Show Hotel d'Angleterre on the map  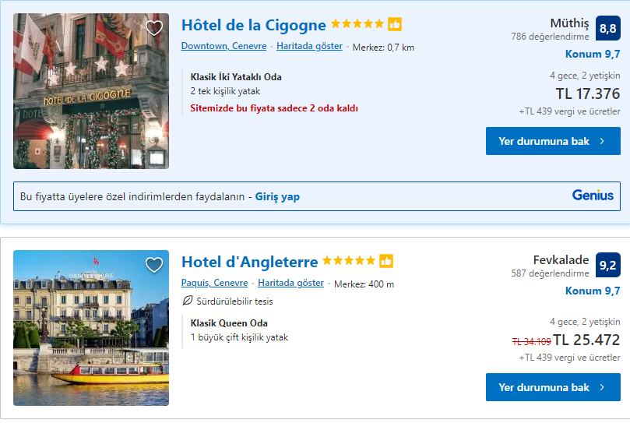pos(290,283)
